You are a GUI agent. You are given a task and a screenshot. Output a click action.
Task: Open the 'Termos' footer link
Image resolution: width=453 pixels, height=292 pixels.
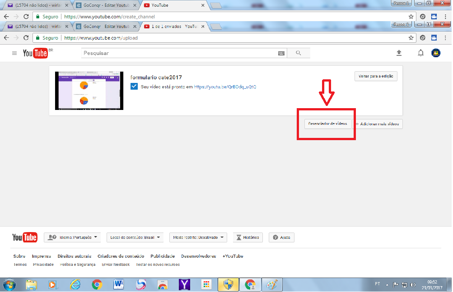(20, 265)
